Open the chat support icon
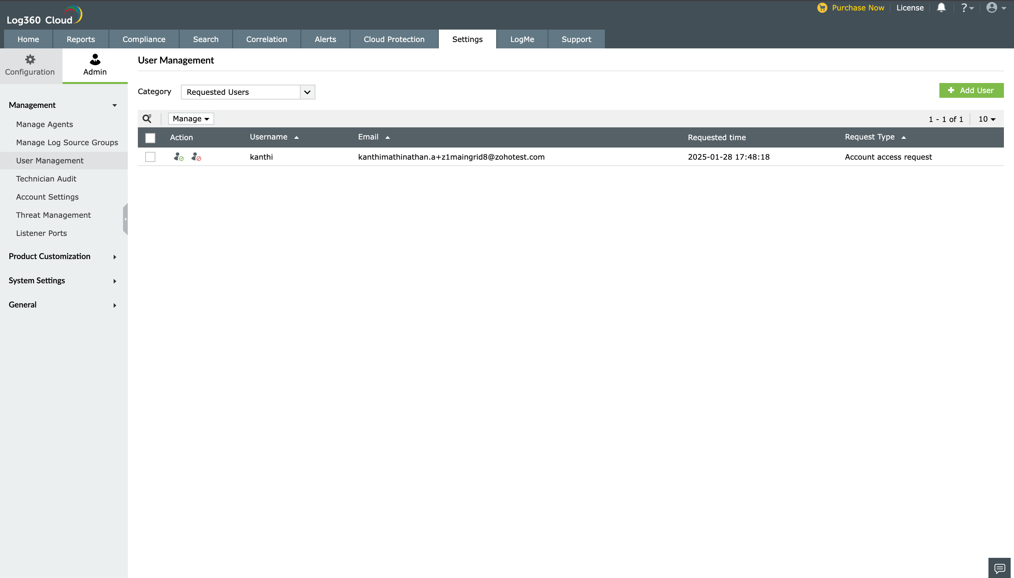The image size is (1014, 578). tap(999, 568)
